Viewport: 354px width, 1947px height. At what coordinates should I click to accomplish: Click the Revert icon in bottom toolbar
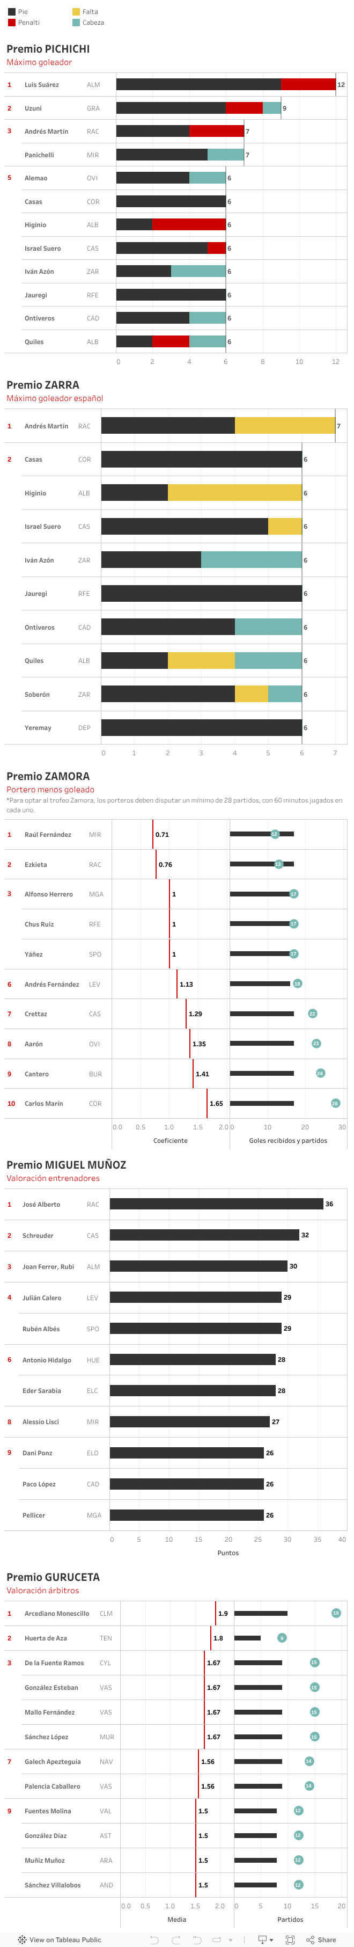[x=197, y=1939]
